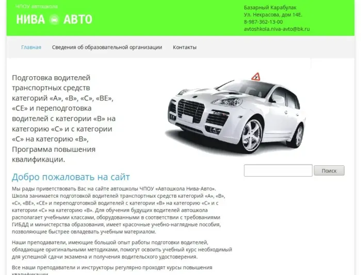Click the paragraph beginning Мы рады приветствовать
The image size is (361, 275).
pos(119,210)
